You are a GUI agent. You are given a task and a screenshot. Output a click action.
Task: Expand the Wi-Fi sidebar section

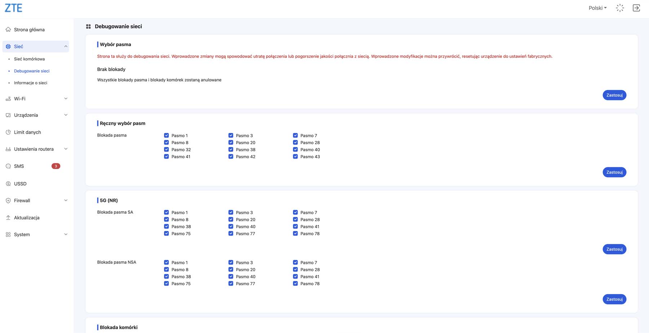click(x=66, y=99)
